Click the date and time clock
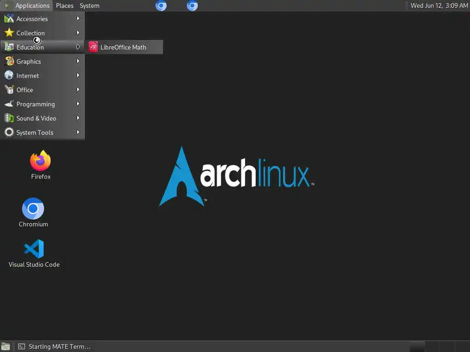This screenshot has width=470, height=352. (x=439, y=5)
